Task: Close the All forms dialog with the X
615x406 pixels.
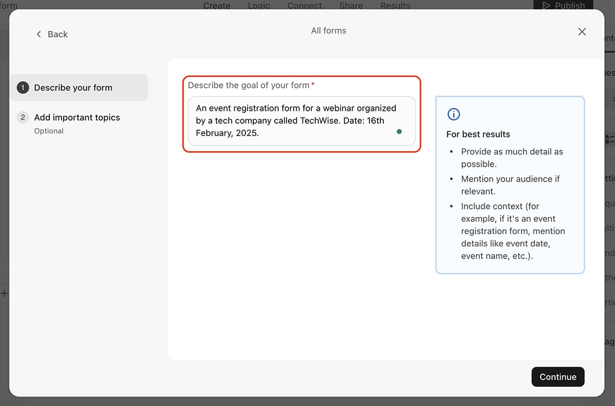Action: click(582, 31)
